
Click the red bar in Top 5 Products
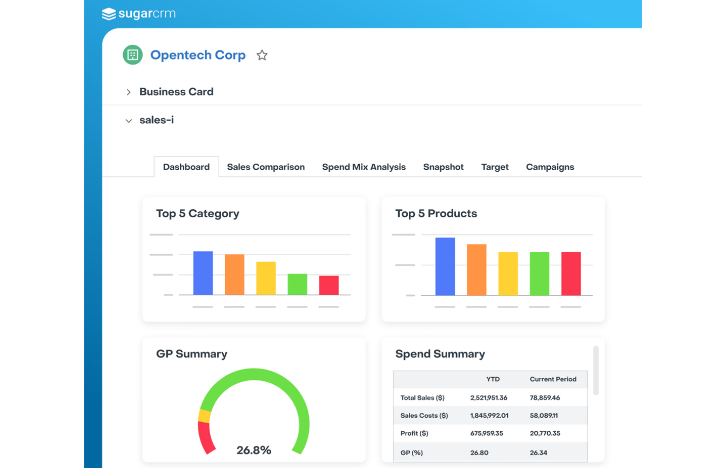pyautogui.click(x=571, y=273)
